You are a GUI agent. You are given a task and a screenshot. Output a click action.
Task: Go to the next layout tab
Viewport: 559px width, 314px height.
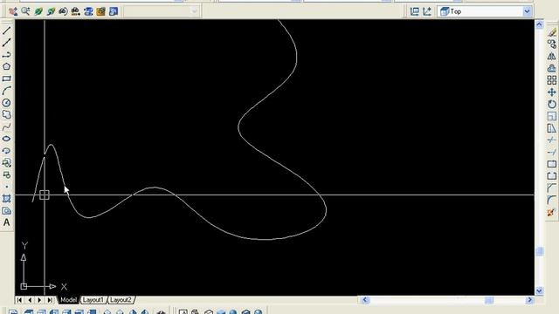pos(39,300)
